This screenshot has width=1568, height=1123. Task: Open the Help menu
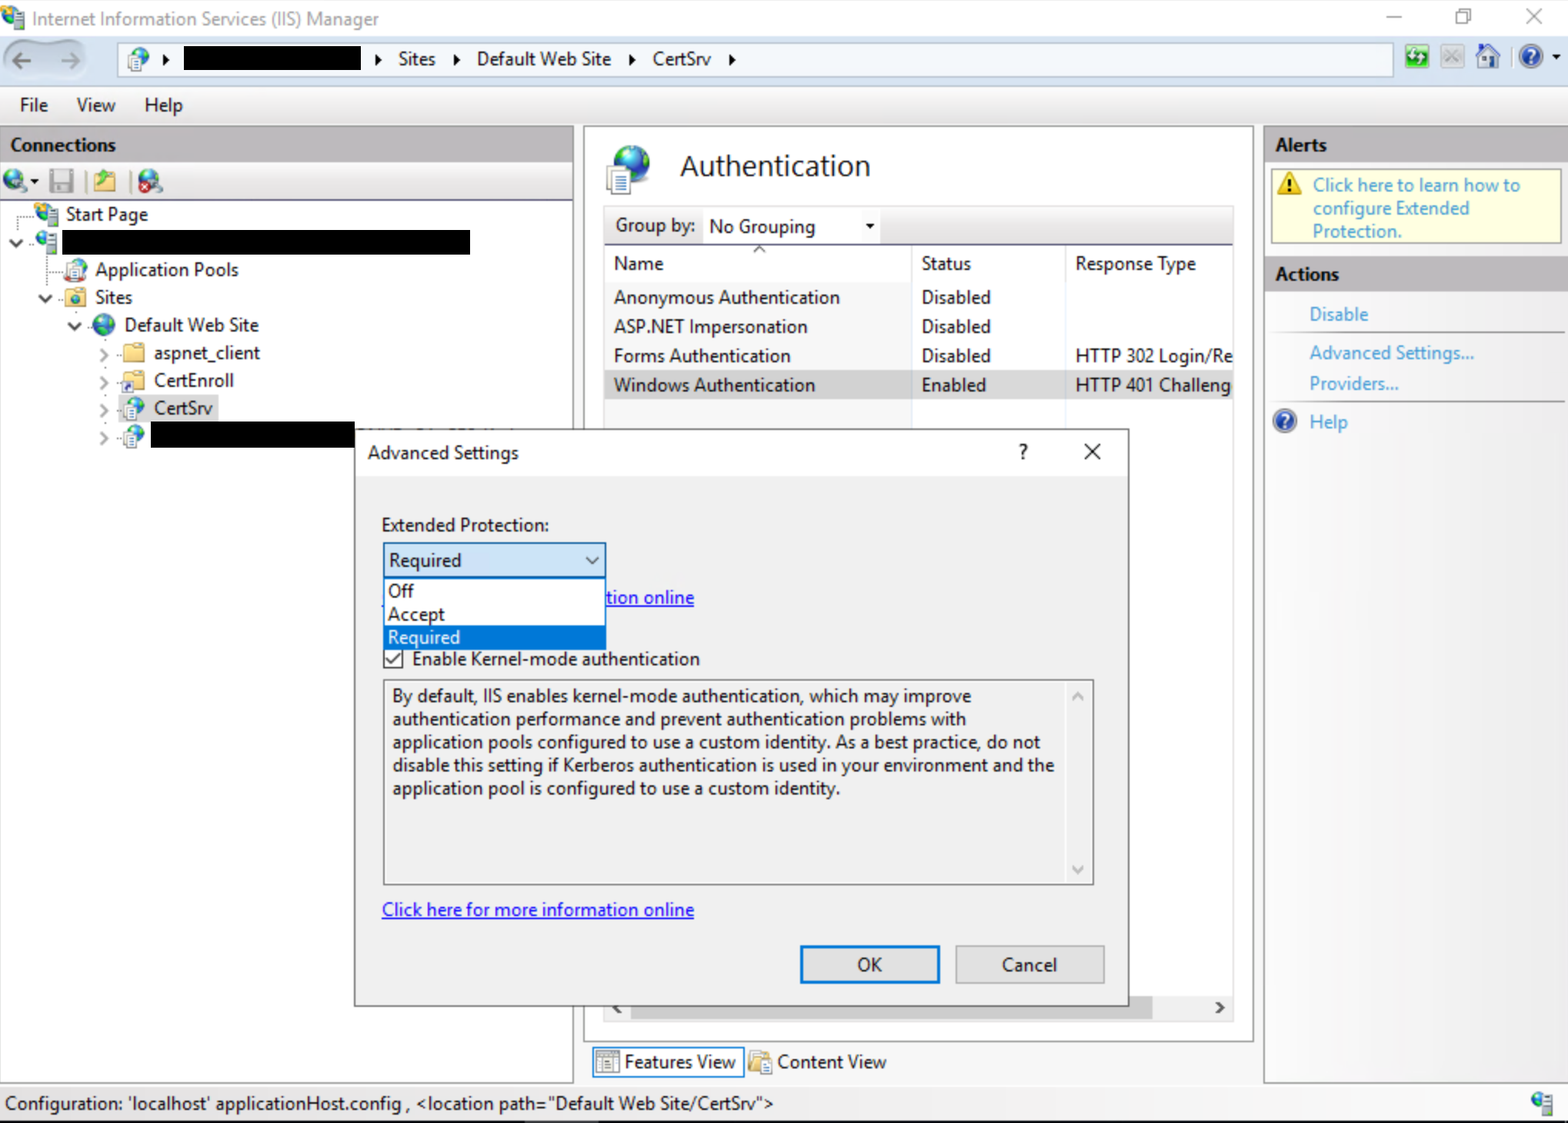point(164,105)
